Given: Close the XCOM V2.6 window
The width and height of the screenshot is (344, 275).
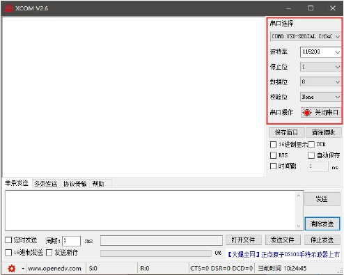Looking at the screenshot, I should pos(333,8).
